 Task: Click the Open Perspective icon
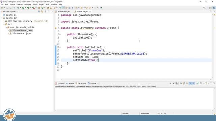point(210,8)
